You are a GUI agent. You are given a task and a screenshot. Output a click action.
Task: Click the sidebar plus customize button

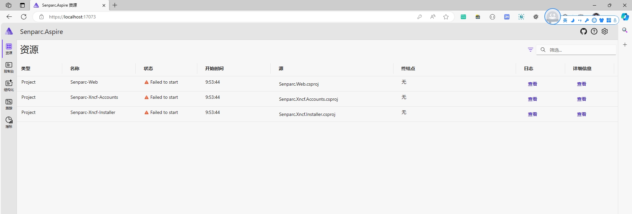[625, 45]
